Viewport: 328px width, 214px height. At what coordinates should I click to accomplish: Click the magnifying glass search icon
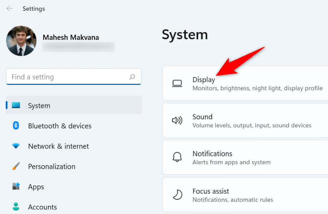coord(132,77)
